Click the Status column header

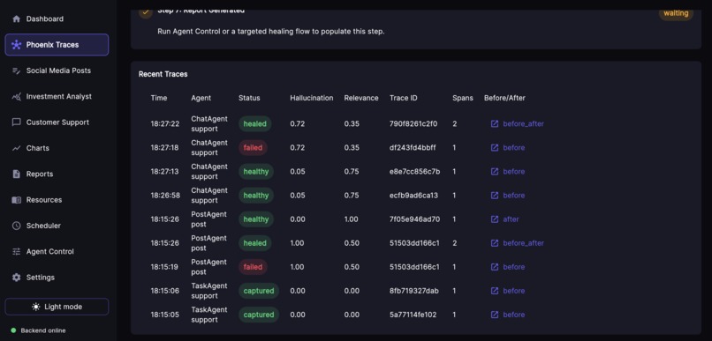point(249,98)
